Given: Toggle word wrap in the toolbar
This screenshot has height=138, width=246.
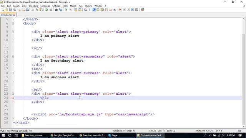Looking at the screenshot, I should (85, 10).
